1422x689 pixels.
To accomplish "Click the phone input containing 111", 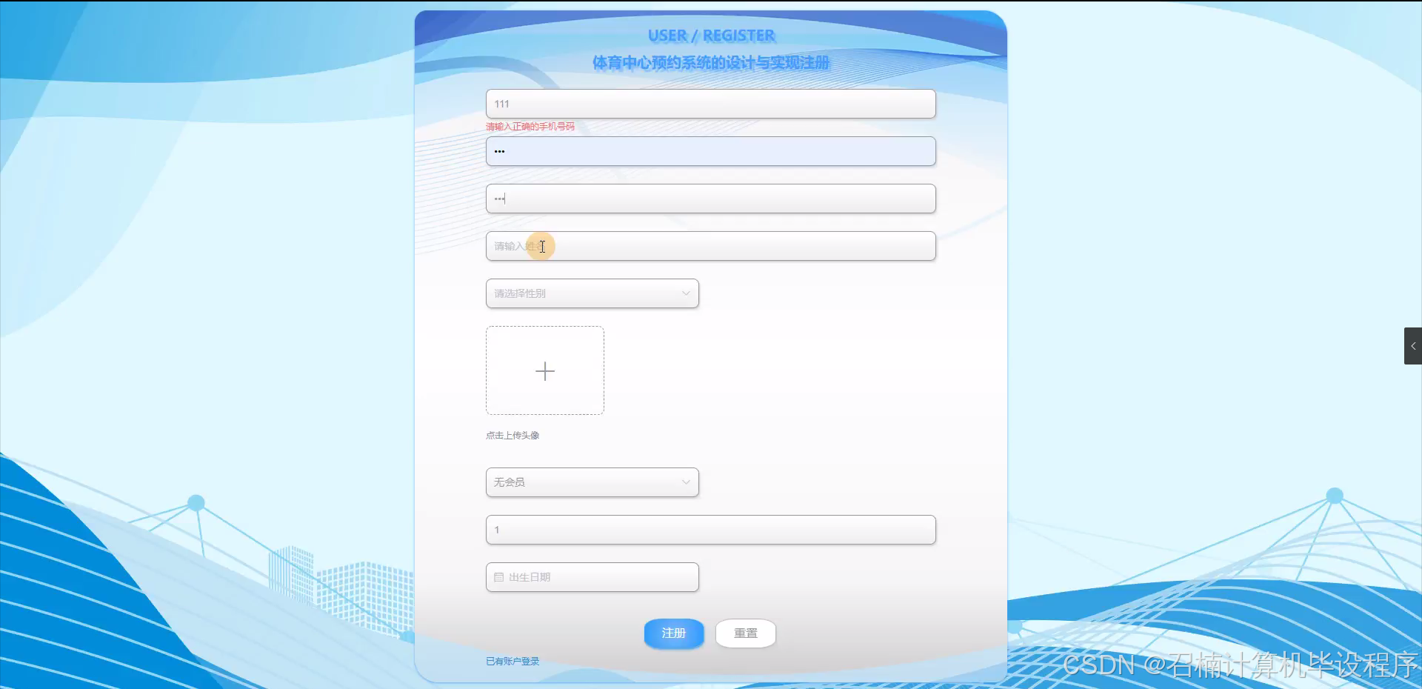I will 710,104.
